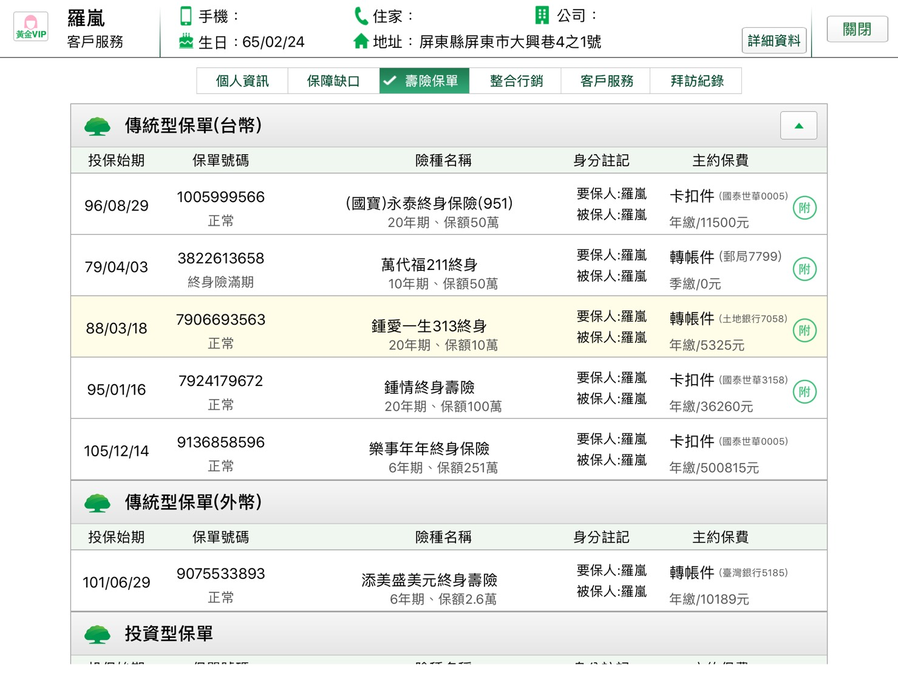Tap the mobile phone icon next to 手機
The height and width of the screenshot is (673, 898).
tap(186, 16)
